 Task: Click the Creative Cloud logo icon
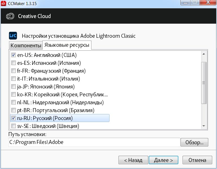pos(10,16)
